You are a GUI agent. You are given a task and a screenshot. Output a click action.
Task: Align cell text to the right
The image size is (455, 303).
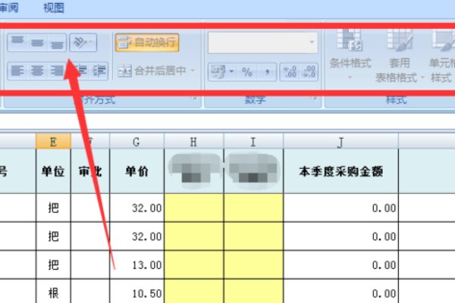(57, 70)
